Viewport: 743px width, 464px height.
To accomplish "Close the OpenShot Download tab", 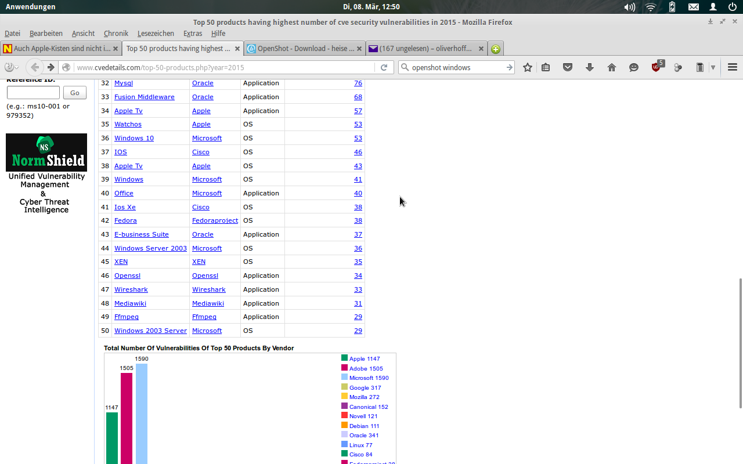I will click(x=359, y=49).
